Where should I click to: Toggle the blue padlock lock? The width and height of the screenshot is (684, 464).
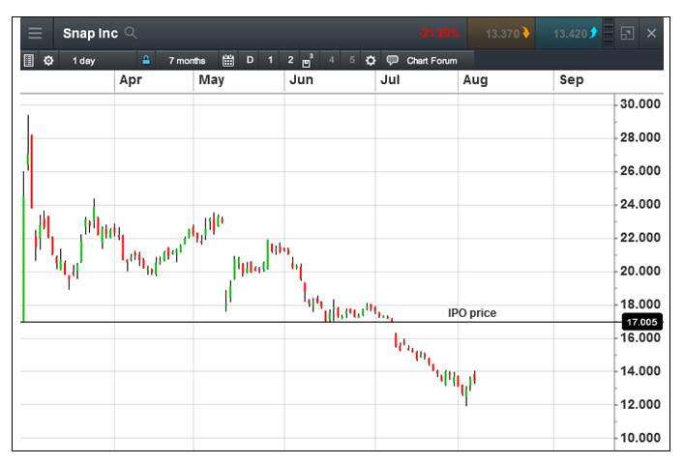[x=146, y=60]
